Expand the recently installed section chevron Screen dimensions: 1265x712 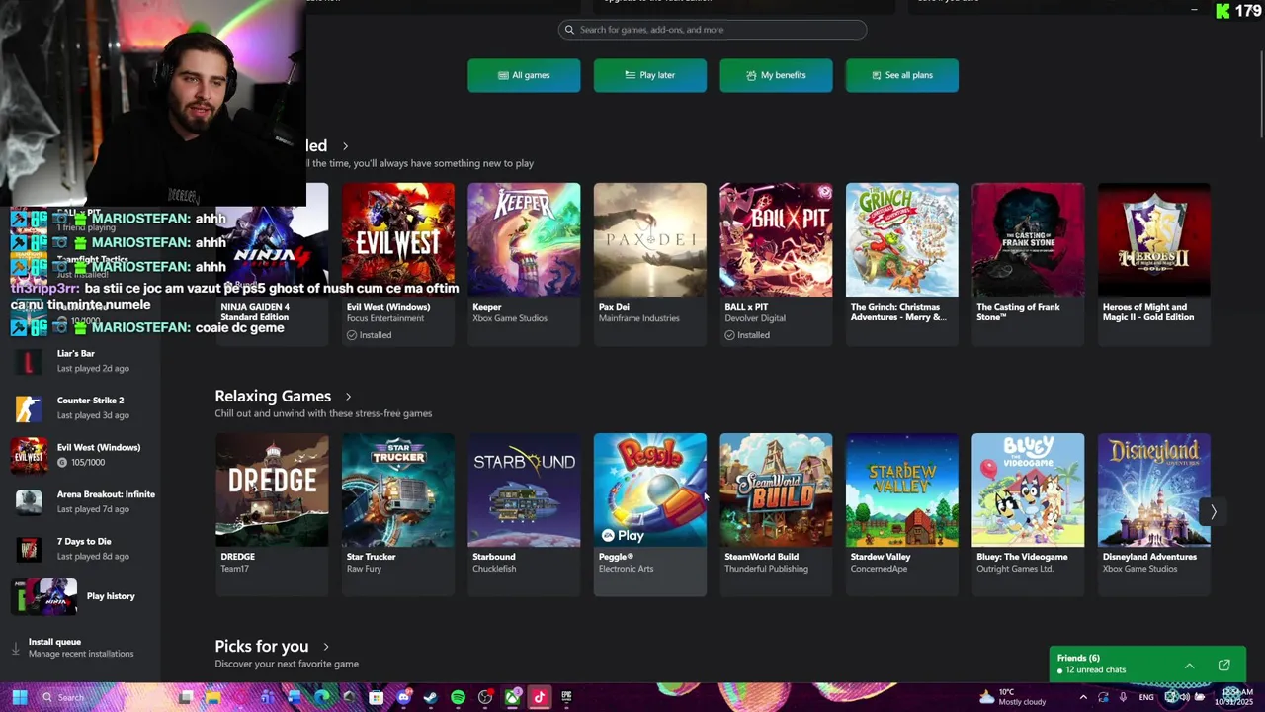coord(345,146)
